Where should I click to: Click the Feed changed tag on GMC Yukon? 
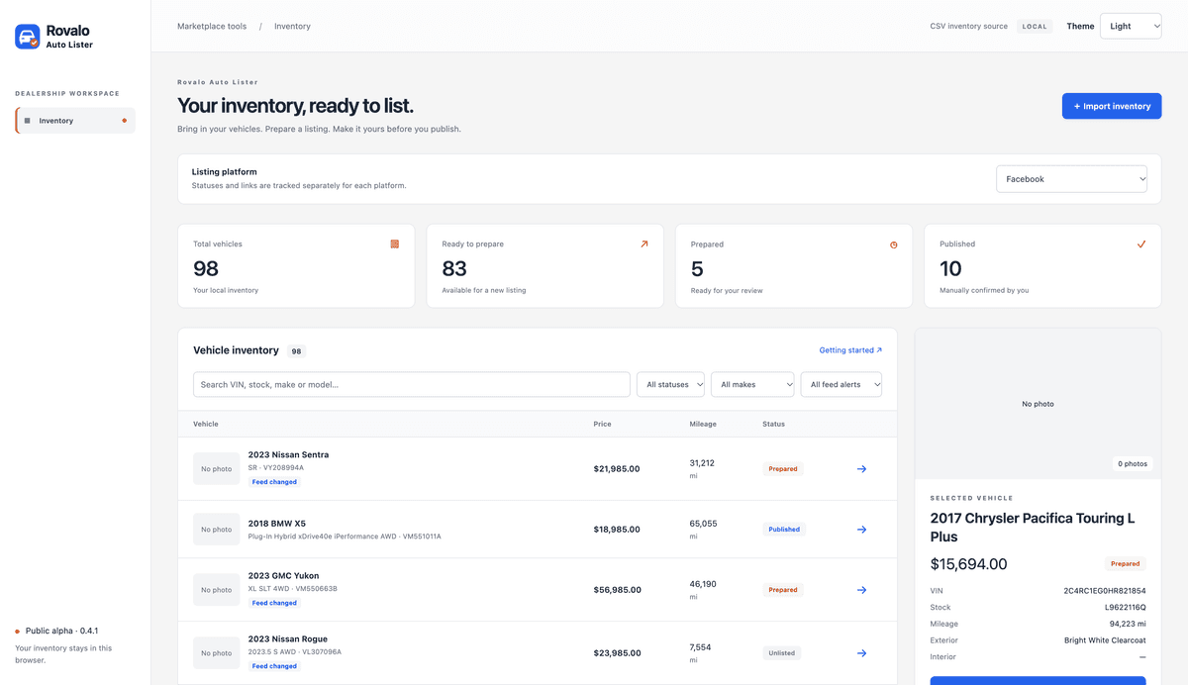[274, 603]
